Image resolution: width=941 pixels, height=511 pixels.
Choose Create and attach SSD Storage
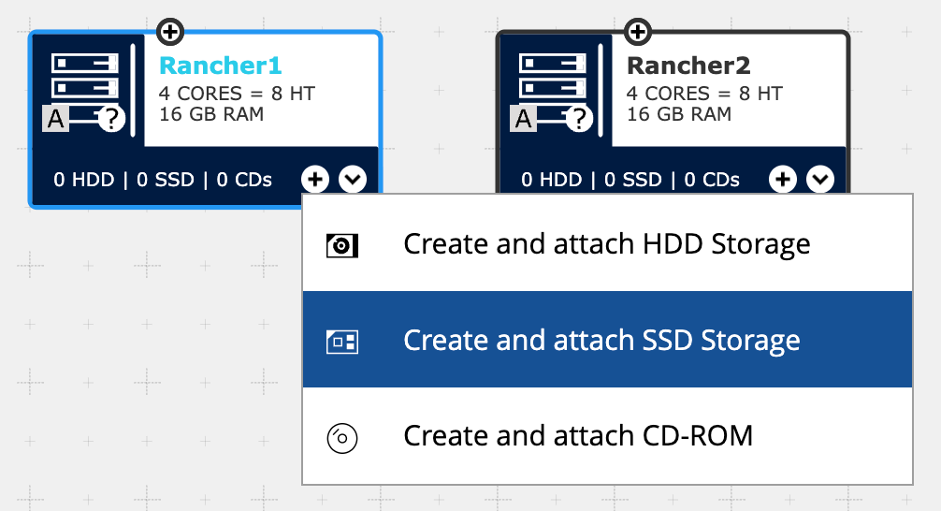click(x=606, y=340)
